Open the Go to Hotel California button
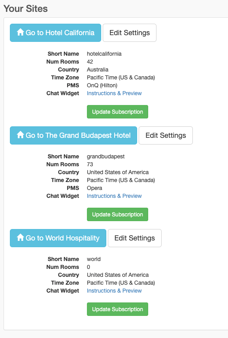Image resolution: width=228 pixels, height=338 pixels. tap(55, 33)
